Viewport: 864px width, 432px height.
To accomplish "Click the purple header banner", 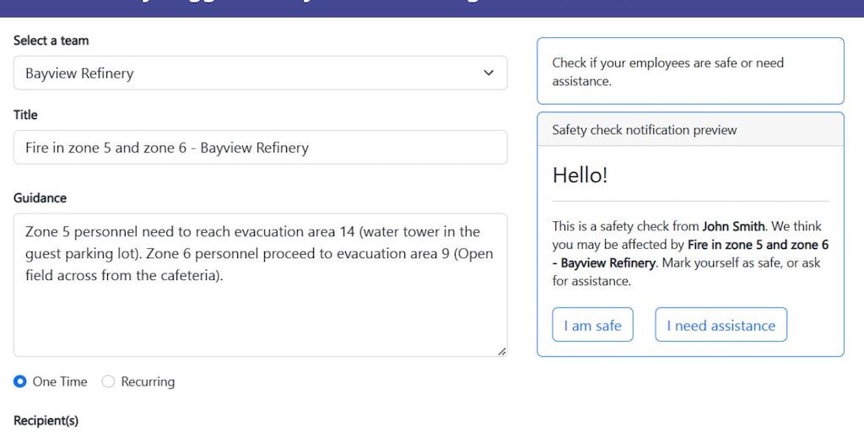I will [x=432, y=8].
